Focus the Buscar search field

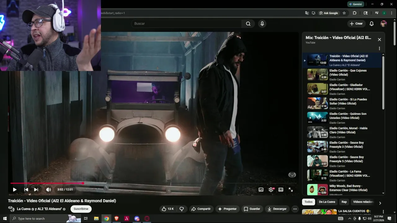(186, 24)
